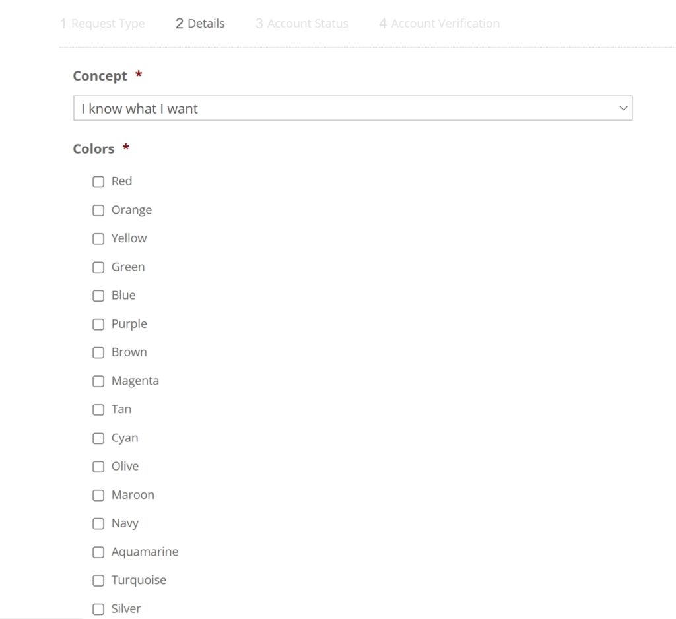
Task: Check the Blue checkbox
Action: (x=98, y=296)
